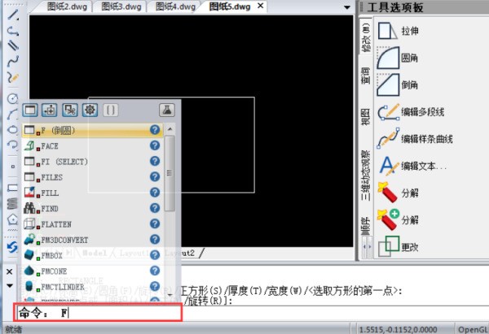
Task: Click the suggestion list scrollbar thumb
Action: click(170, 173)
